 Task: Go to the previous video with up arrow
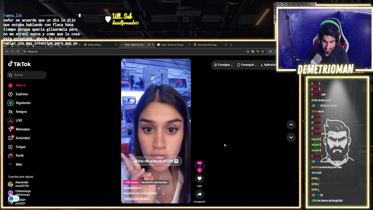[x=291, y=125]
